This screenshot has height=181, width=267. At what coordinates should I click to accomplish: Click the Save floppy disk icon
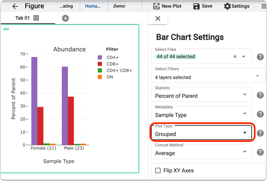[x=196, y=6]
